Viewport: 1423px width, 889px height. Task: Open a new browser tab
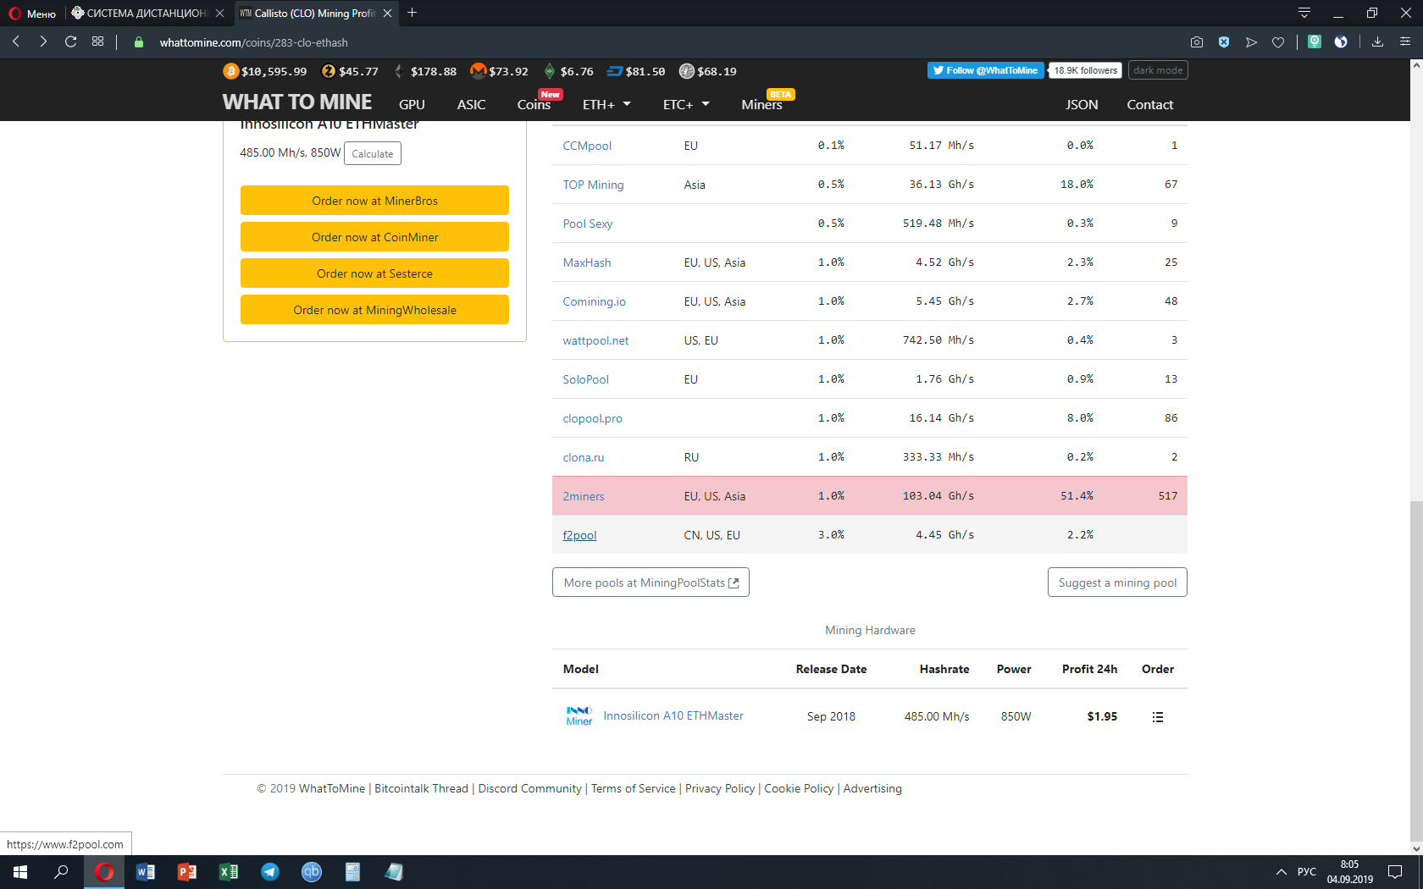point(413,13)
